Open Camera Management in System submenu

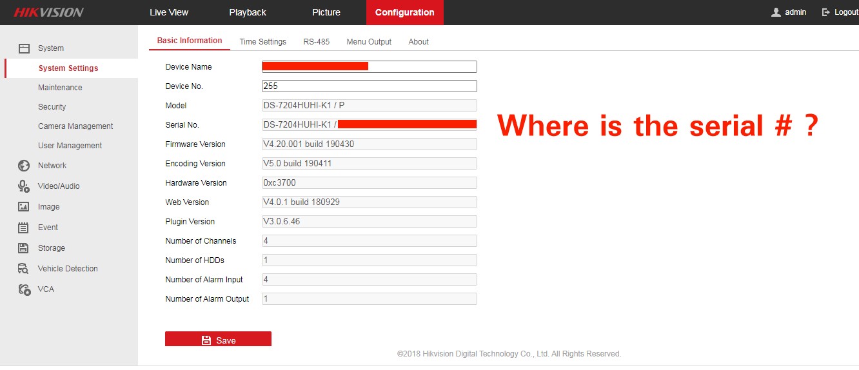75,126
